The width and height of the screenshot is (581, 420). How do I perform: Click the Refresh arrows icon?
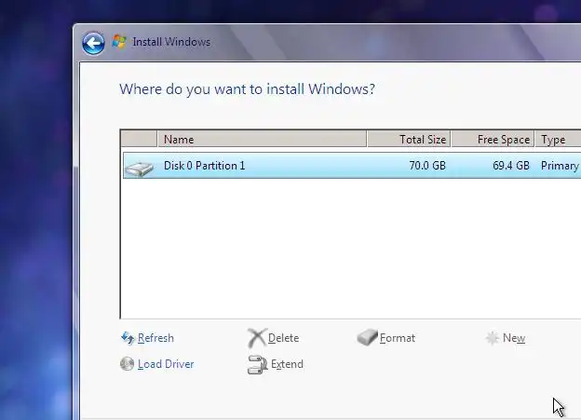pos(128,338)
